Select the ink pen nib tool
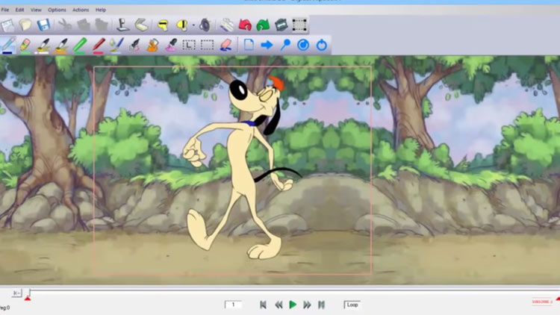This screenshot has height=315, width=560. click(x=134, y=46)
